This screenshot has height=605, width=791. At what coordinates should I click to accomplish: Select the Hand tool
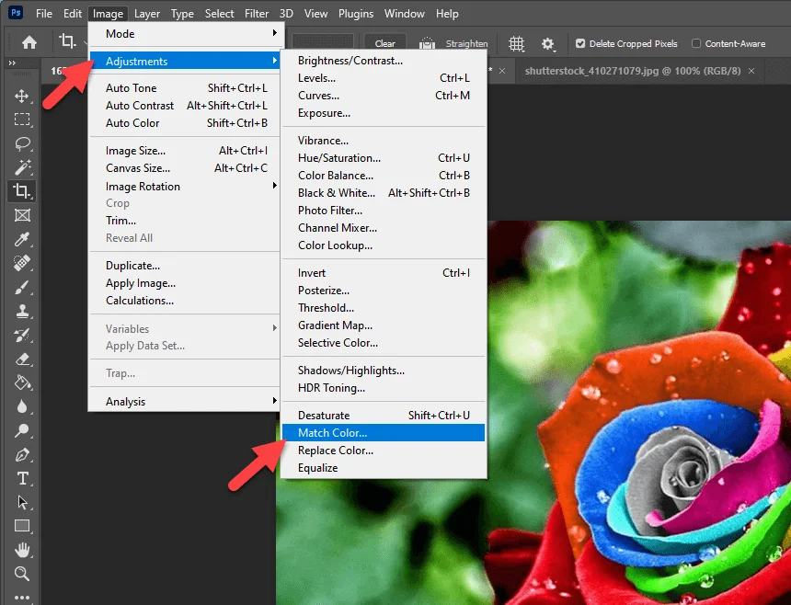tap(22, 550)
